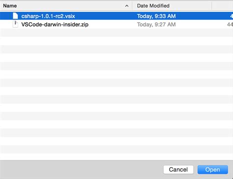Click the partially visible column header after Date Modified
Image resolution: width=233 pixels, height=179 pixels.
point(222,6)
